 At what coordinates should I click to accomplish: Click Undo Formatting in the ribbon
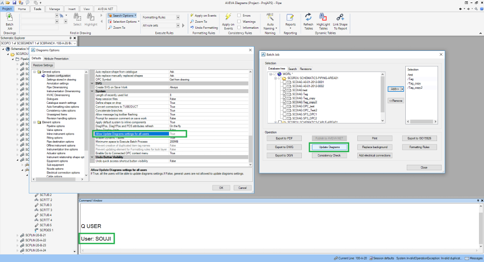(204, 28)
